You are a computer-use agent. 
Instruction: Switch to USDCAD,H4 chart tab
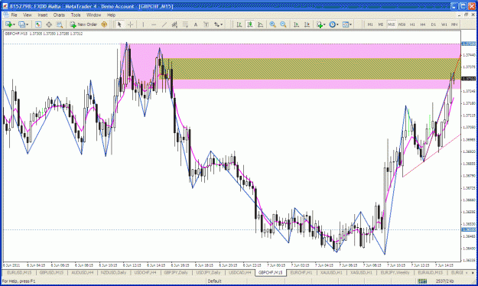tap(240, 272)
